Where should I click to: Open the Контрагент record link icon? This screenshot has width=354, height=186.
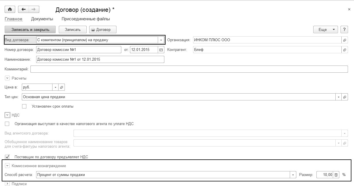point(345,50)
